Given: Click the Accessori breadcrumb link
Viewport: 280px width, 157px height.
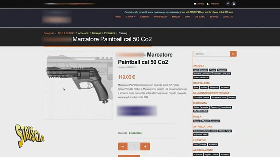Looking at the screenshot, I should coord(83,33).
